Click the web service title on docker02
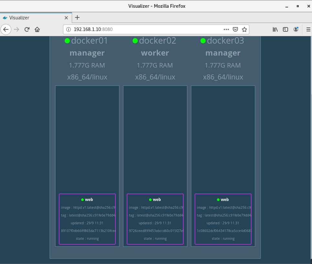The image size is (312, 264). coord(157,200)
